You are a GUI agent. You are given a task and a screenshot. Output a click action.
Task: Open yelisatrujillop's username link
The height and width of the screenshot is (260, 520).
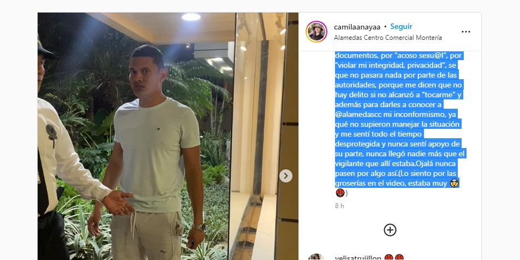click(x=357, y=257)
